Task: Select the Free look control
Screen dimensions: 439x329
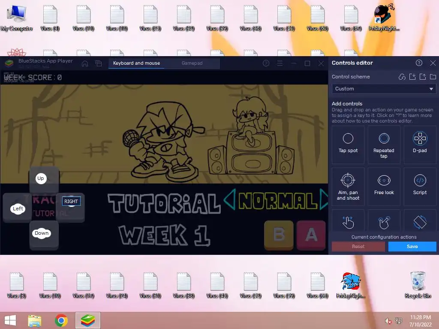Action: pos(384,187)
